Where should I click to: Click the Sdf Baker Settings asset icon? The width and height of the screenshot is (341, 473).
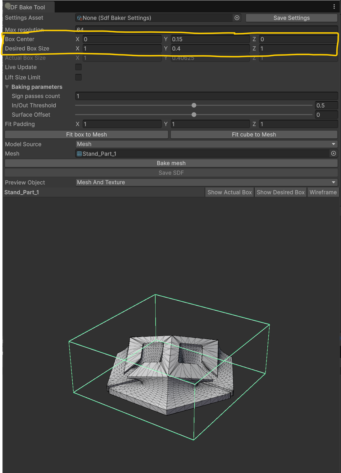click(x=80, y=18)
